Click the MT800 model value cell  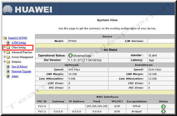[88, 41]
